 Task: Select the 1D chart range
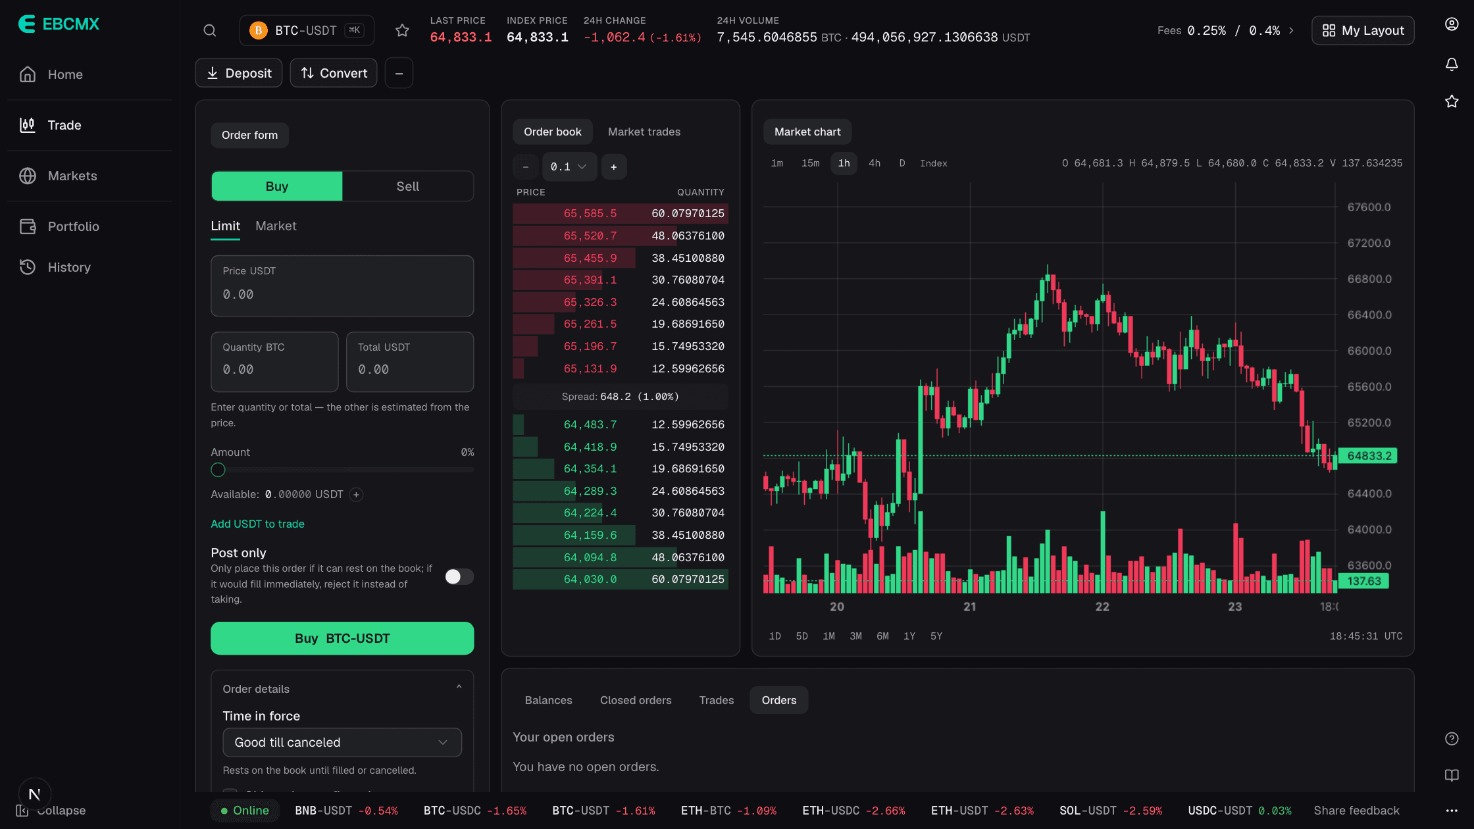[775, 636]
